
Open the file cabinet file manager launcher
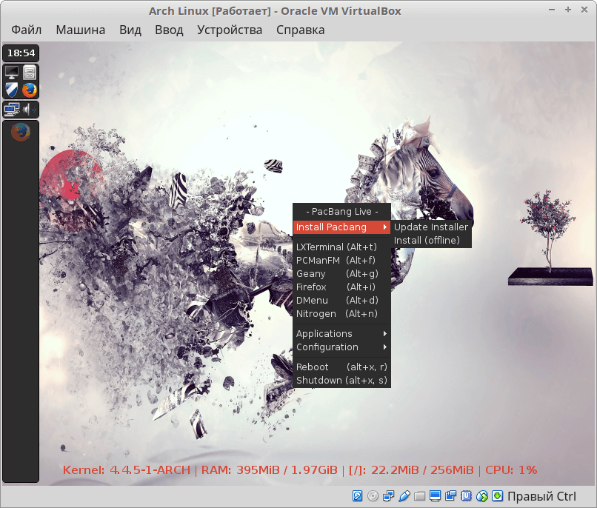(30, 73)
